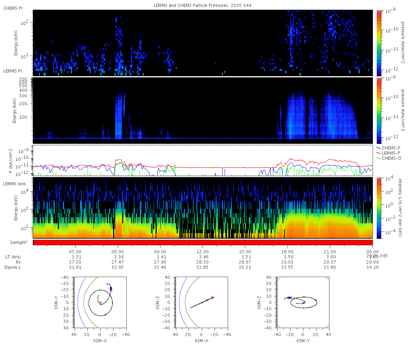Viewport: 414px width, 345px height.
Task: Click the 'LEMMS Ions' panel label
Action: pos(14,184)
